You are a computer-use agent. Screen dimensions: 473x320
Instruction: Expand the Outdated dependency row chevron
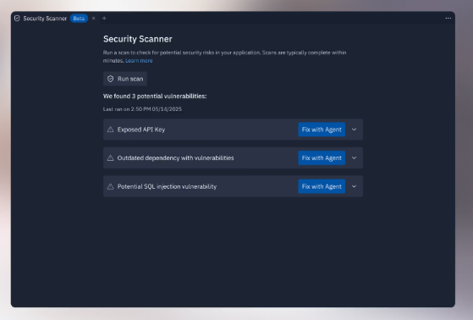click(x=355, y=158)
